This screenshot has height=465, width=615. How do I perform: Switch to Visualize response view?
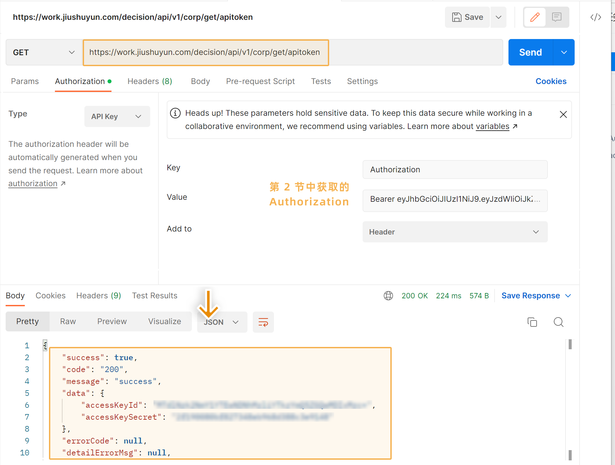tap(164, 321)
